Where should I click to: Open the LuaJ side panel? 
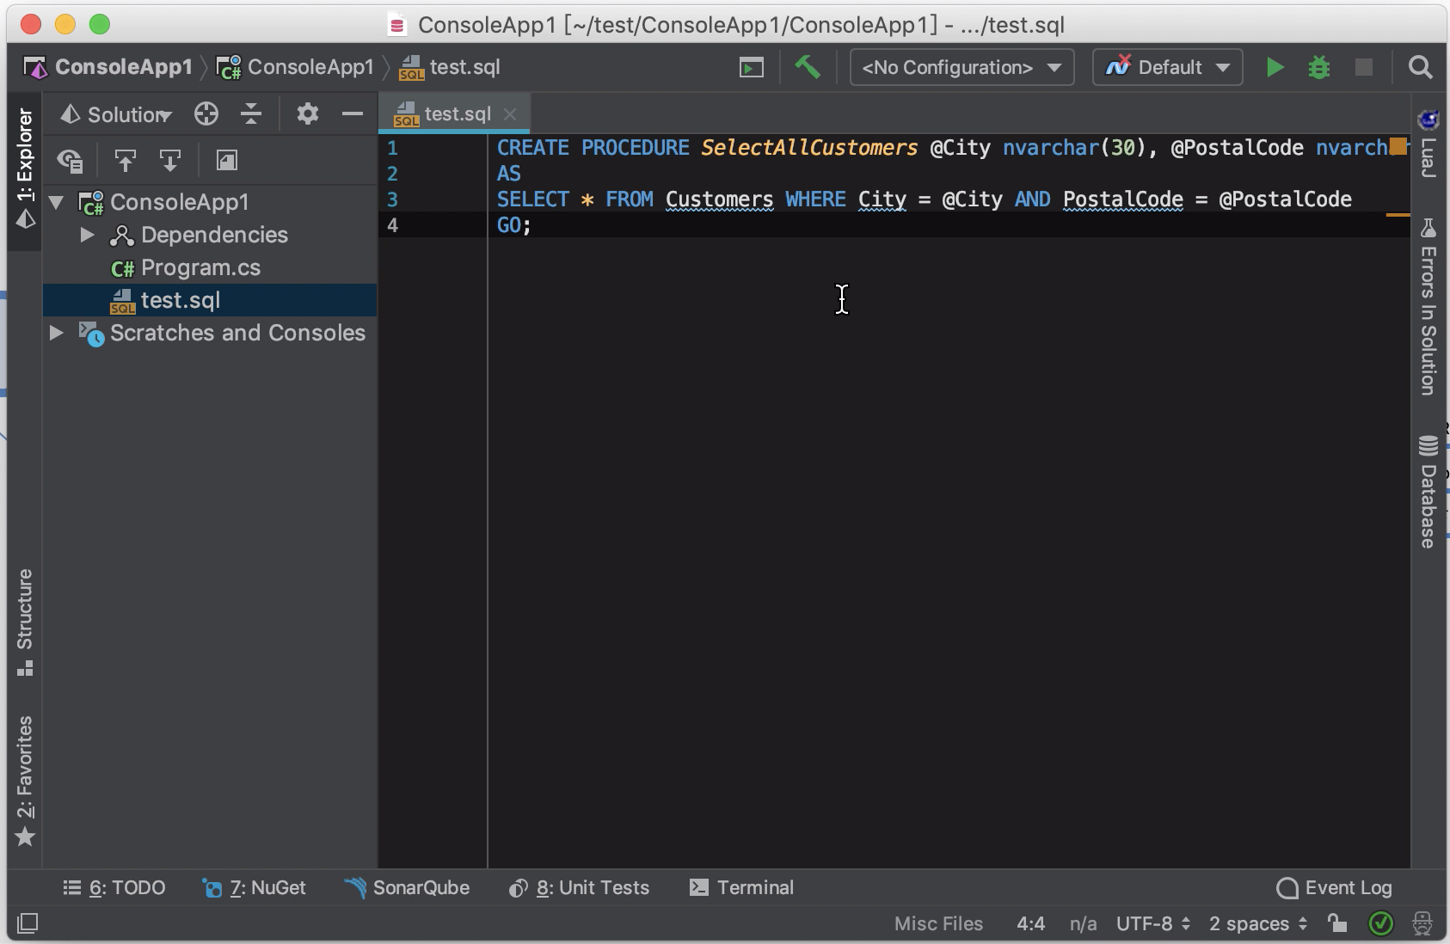point(1428,144)
